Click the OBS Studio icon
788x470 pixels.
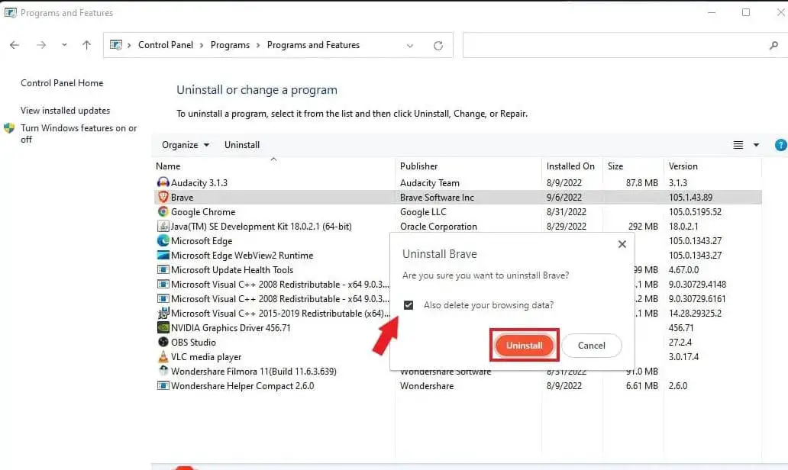tap(163, 342)
